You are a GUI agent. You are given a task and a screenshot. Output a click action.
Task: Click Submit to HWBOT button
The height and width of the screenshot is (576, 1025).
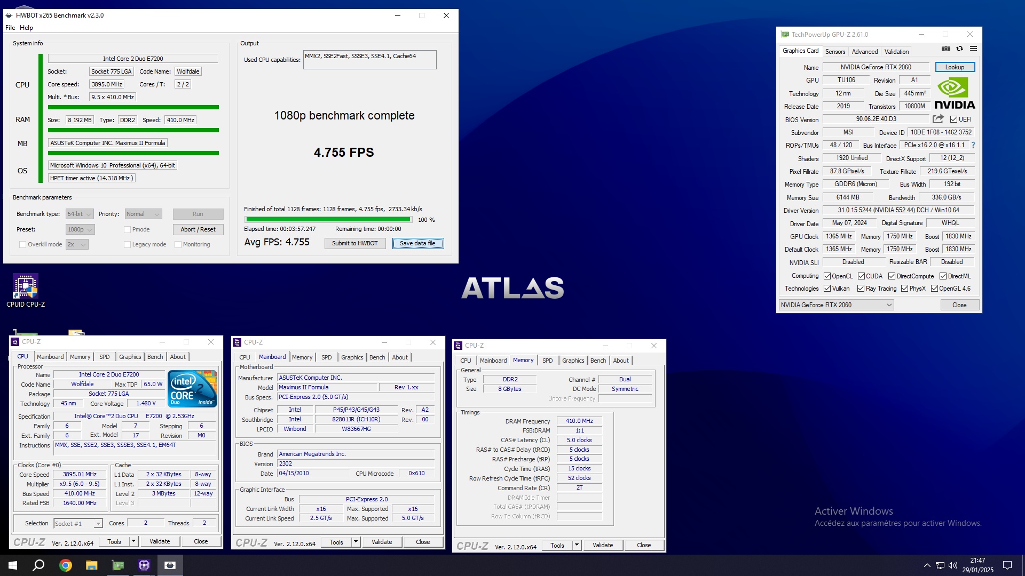click(x=355, y=243)
